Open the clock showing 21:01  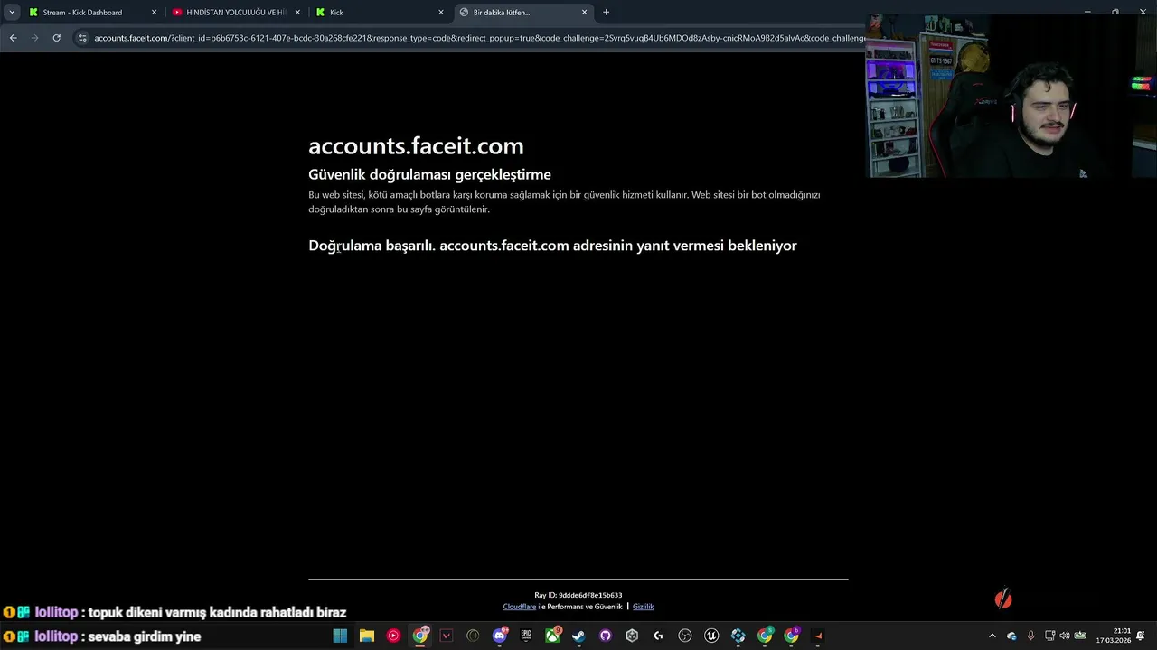click(x=1114, y=636)
